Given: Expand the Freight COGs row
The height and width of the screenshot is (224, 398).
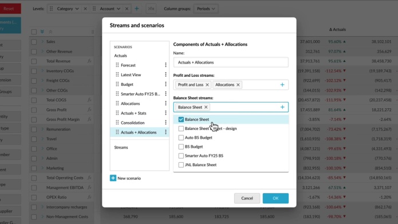Looking at the screenshot, I should (42, 80).
